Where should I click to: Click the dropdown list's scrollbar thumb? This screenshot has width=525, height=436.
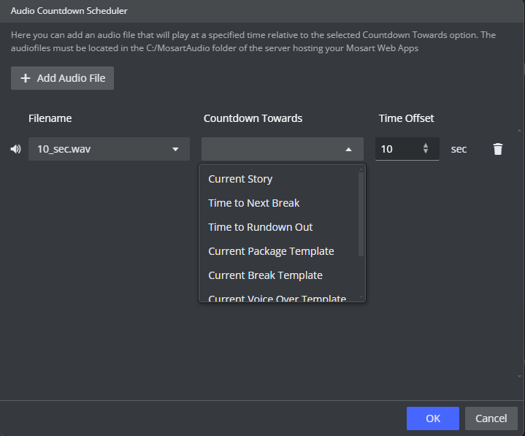click(x=361, y=213)
